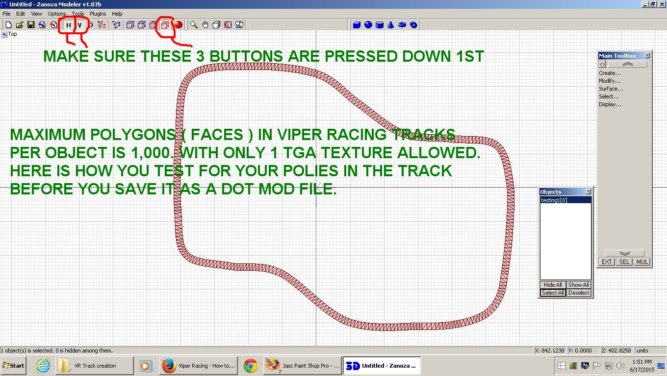Select testing1[0] in the Objects list

pyautogui.click(x=565, y=200)
